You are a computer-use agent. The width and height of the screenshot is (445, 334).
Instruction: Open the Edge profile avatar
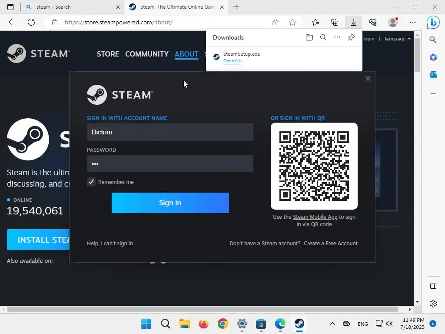[393, 22]
